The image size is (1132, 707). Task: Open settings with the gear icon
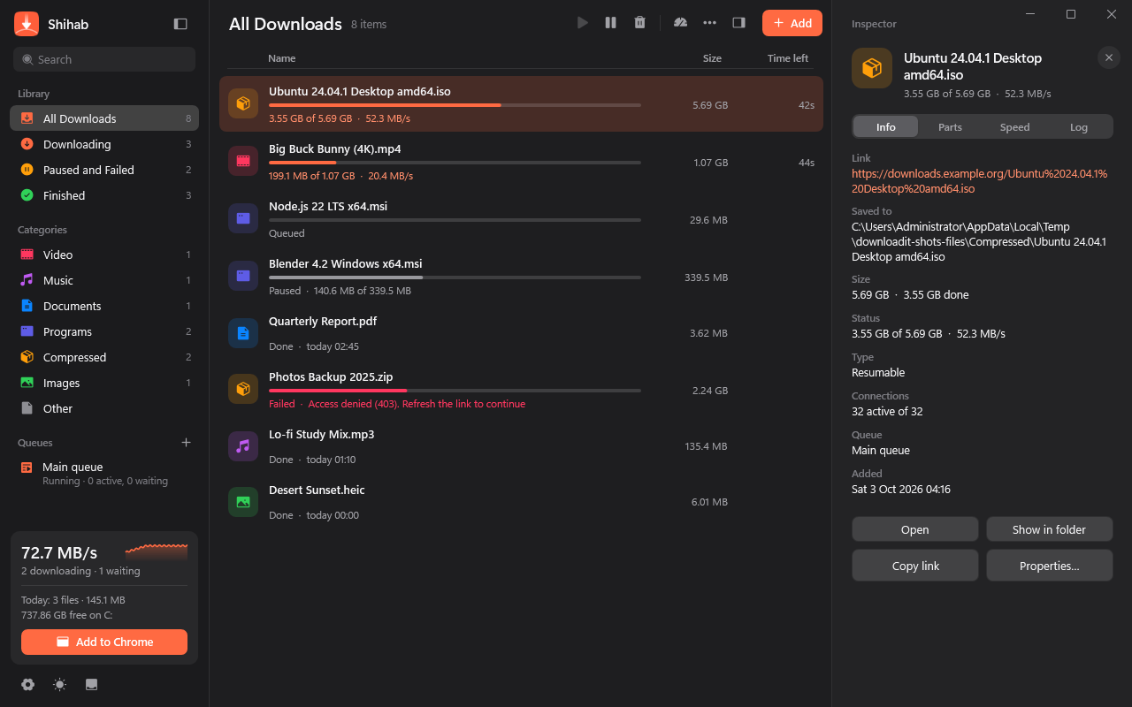point(27,684)
